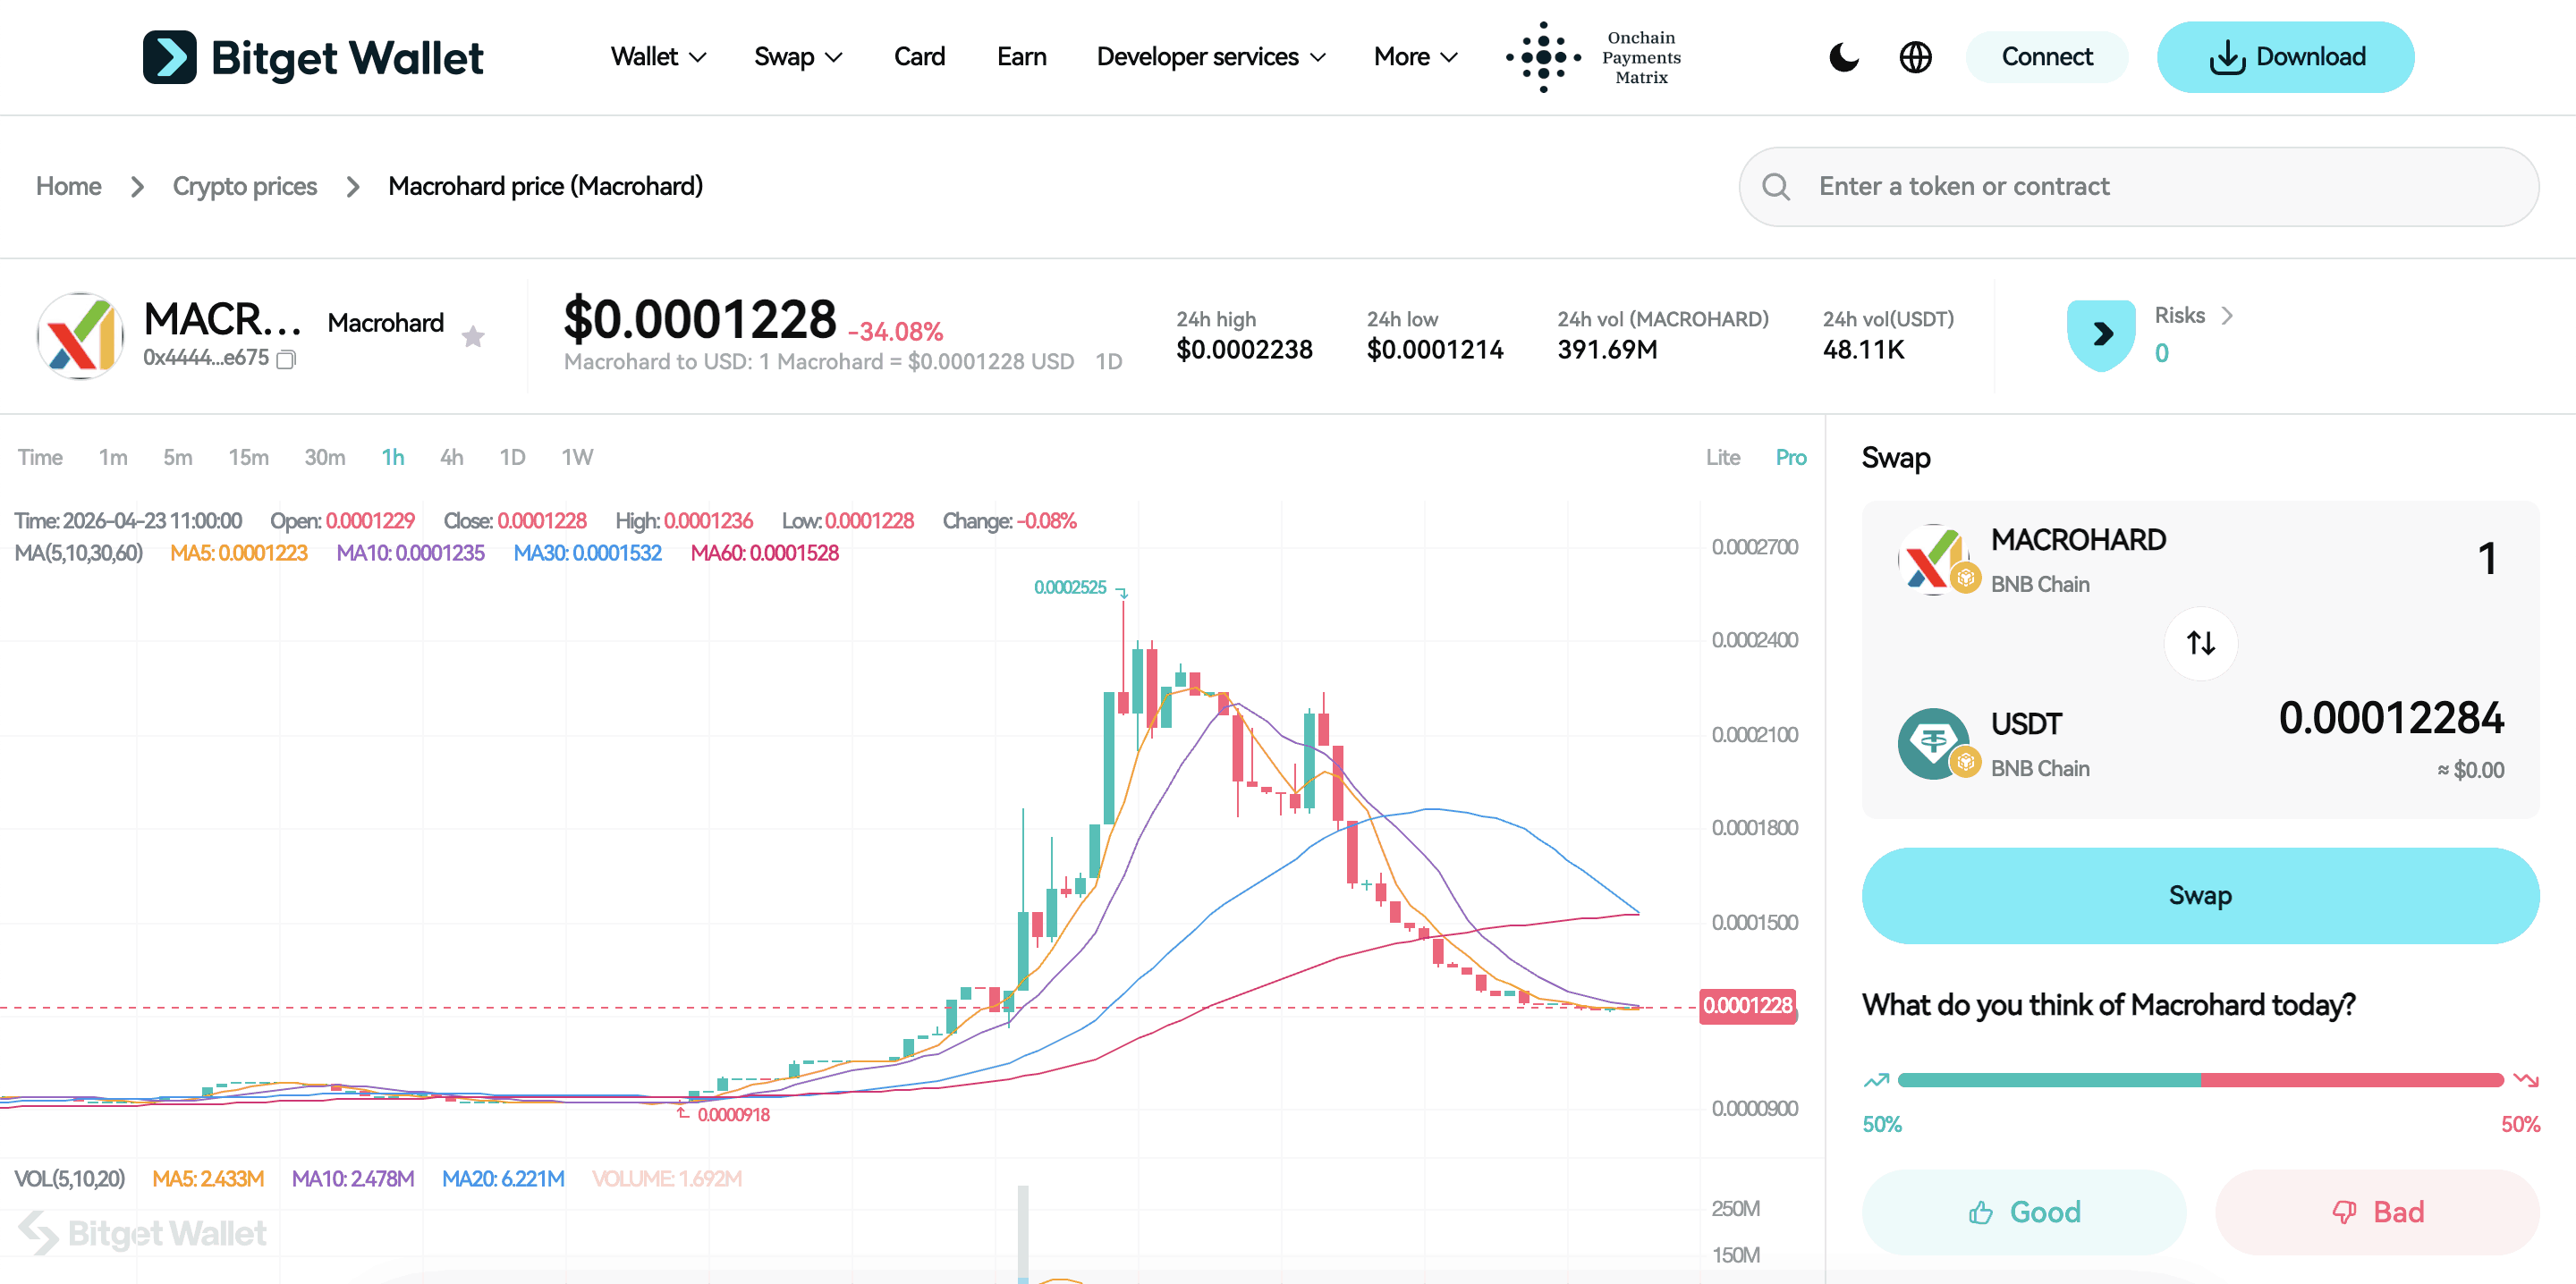The height and width of the screenshot is (1284, 2576).
Task: Click the token search input field
Action: click(x=2100, y=186)
